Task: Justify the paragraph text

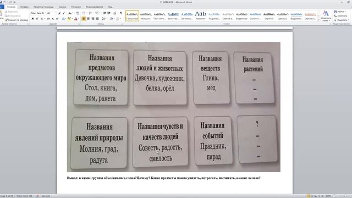Action: click(x=97, y=19)
